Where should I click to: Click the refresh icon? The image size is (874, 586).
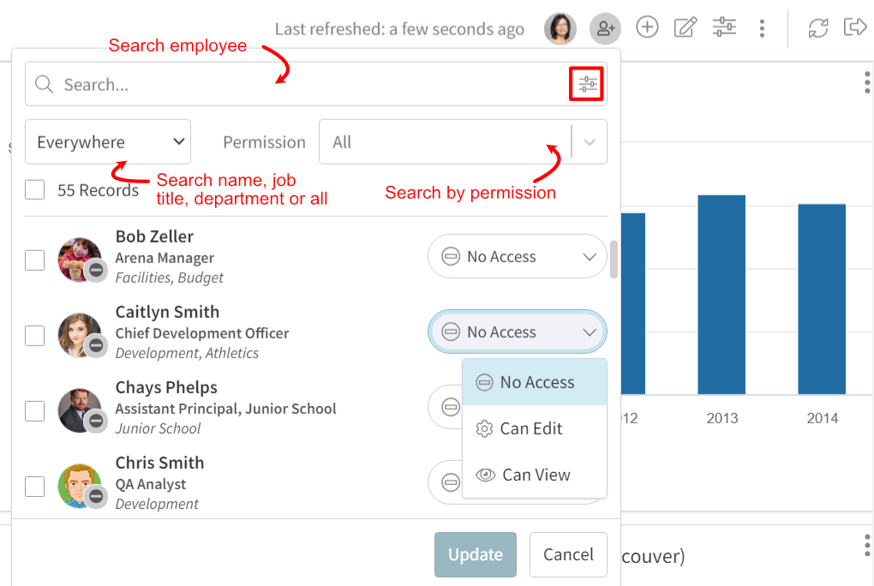(818, 28)
